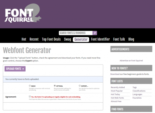
Task: Click the Font Squirrel logo
Action: tap(23, 13)
